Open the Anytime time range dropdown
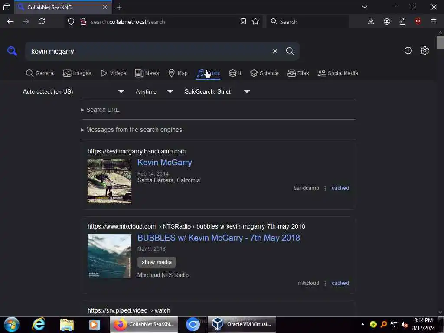Viewport: 444px width, 333px height. coord(154,92)
